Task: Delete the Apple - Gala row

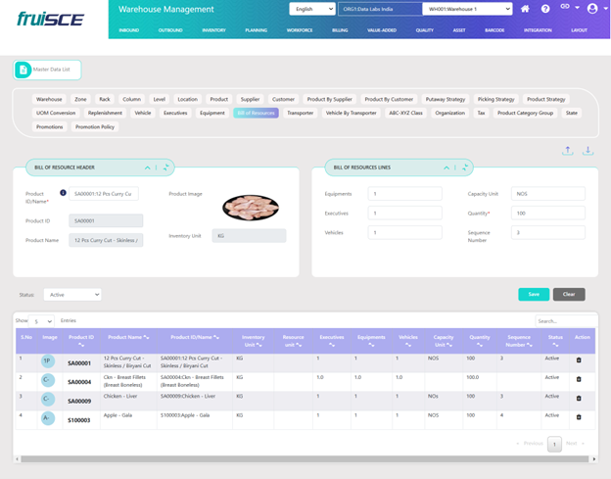Action: 578,416
